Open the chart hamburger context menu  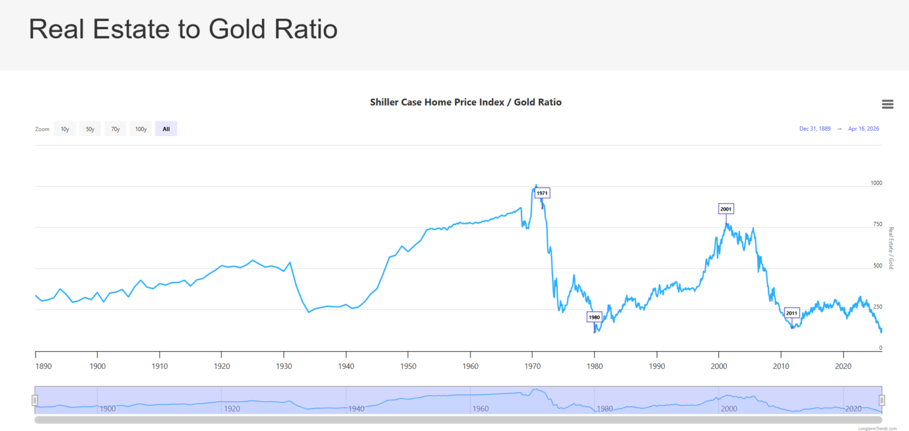tap(887, 104)
